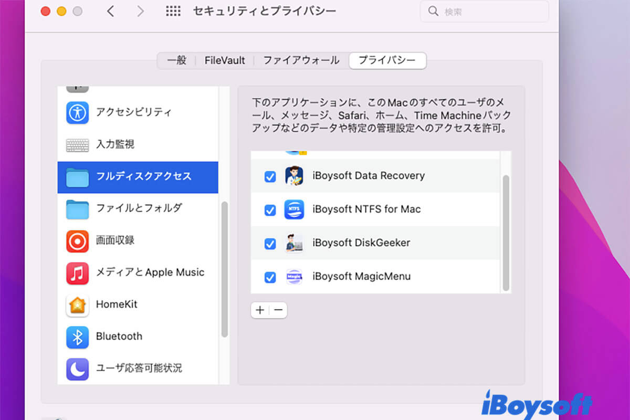Click the iBoysoft DiskGeeker name
The height and width of the screenshot is (420, 630).
(361, 243)
